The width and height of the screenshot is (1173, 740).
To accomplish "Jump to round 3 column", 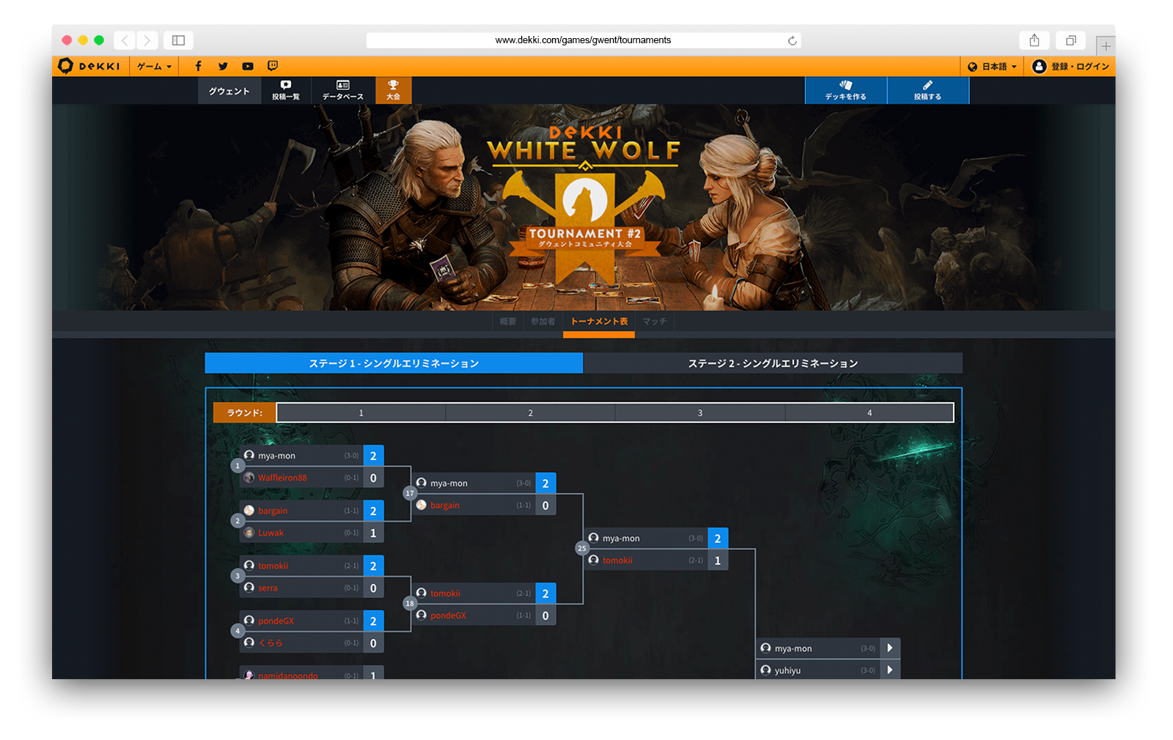I will coord(700,413).
